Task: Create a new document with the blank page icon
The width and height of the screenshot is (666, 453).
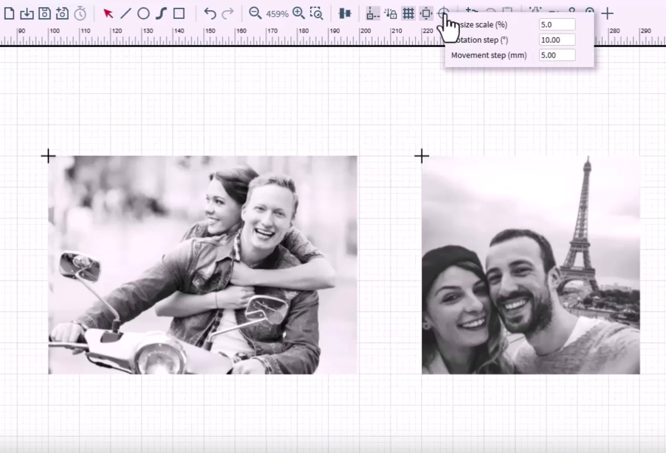Action: click(x=9, y=13)
